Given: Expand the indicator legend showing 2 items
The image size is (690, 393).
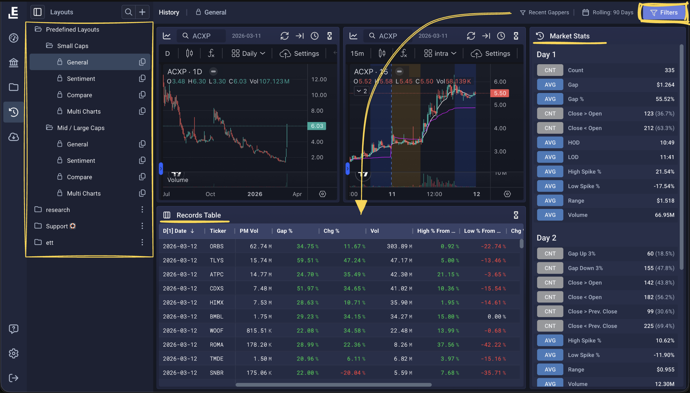Looking at the screenshot, I should [361, 91].
